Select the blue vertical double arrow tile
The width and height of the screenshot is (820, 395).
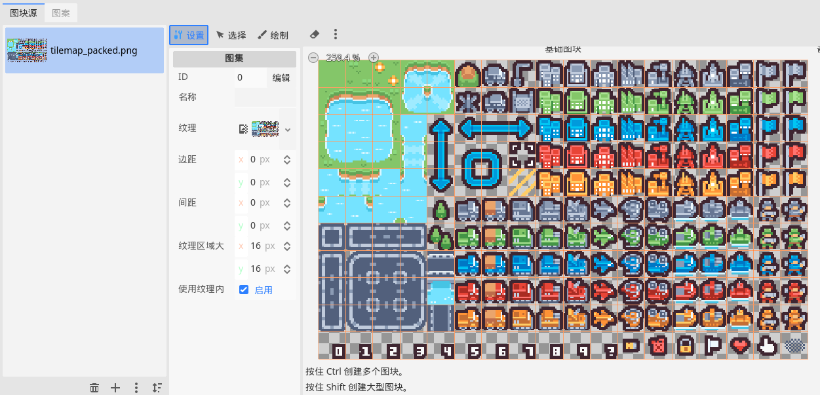coord(440,155)
